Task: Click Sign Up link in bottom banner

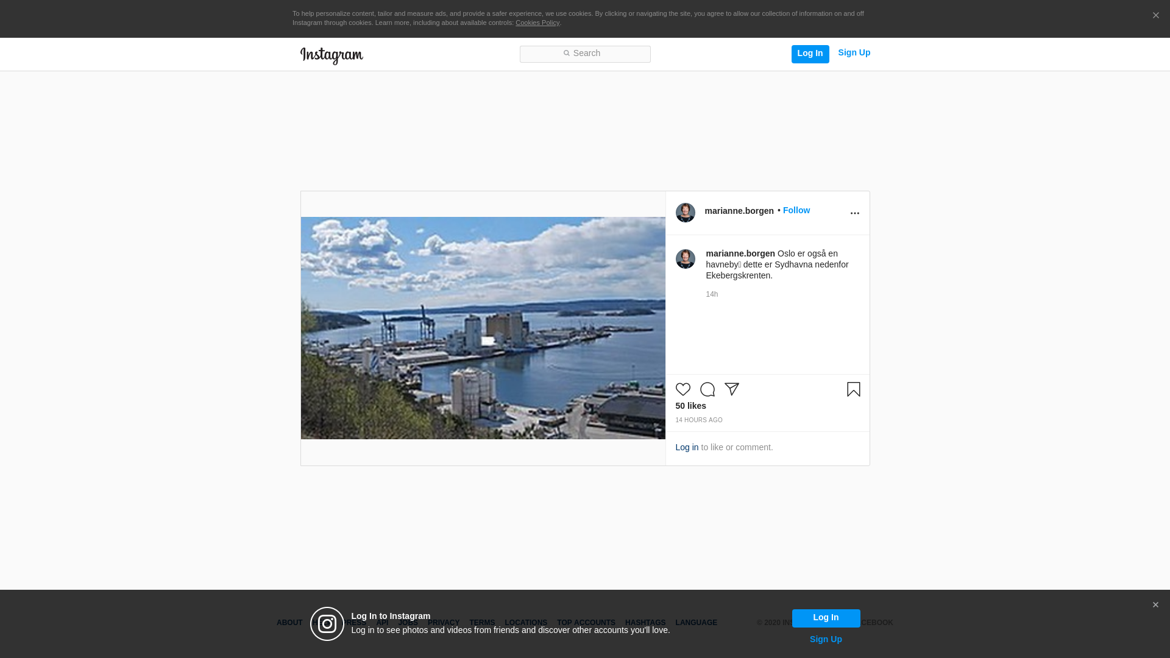Action: pos(826,639)
